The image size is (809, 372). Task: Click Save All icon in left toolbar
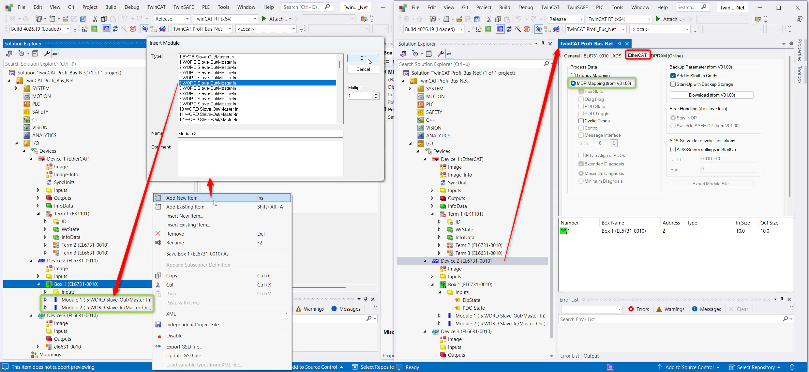pyautogui.click(x=83, y=19)
